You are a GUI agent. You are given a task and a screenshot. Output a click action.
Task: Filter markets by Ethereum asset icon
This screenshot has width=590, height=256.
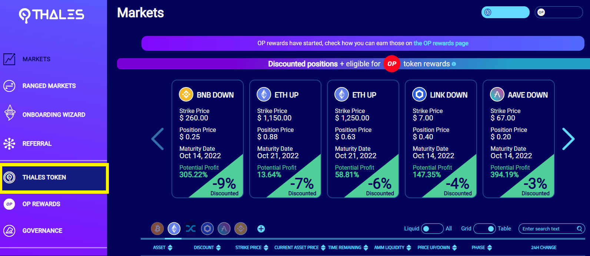(174, 229)
